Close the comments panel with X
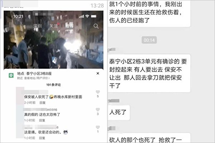This screenshot has width=215, height=143. point(98,74)
